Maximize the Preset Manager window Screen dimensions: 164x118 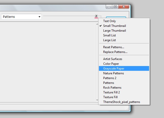tap(115, 7)
